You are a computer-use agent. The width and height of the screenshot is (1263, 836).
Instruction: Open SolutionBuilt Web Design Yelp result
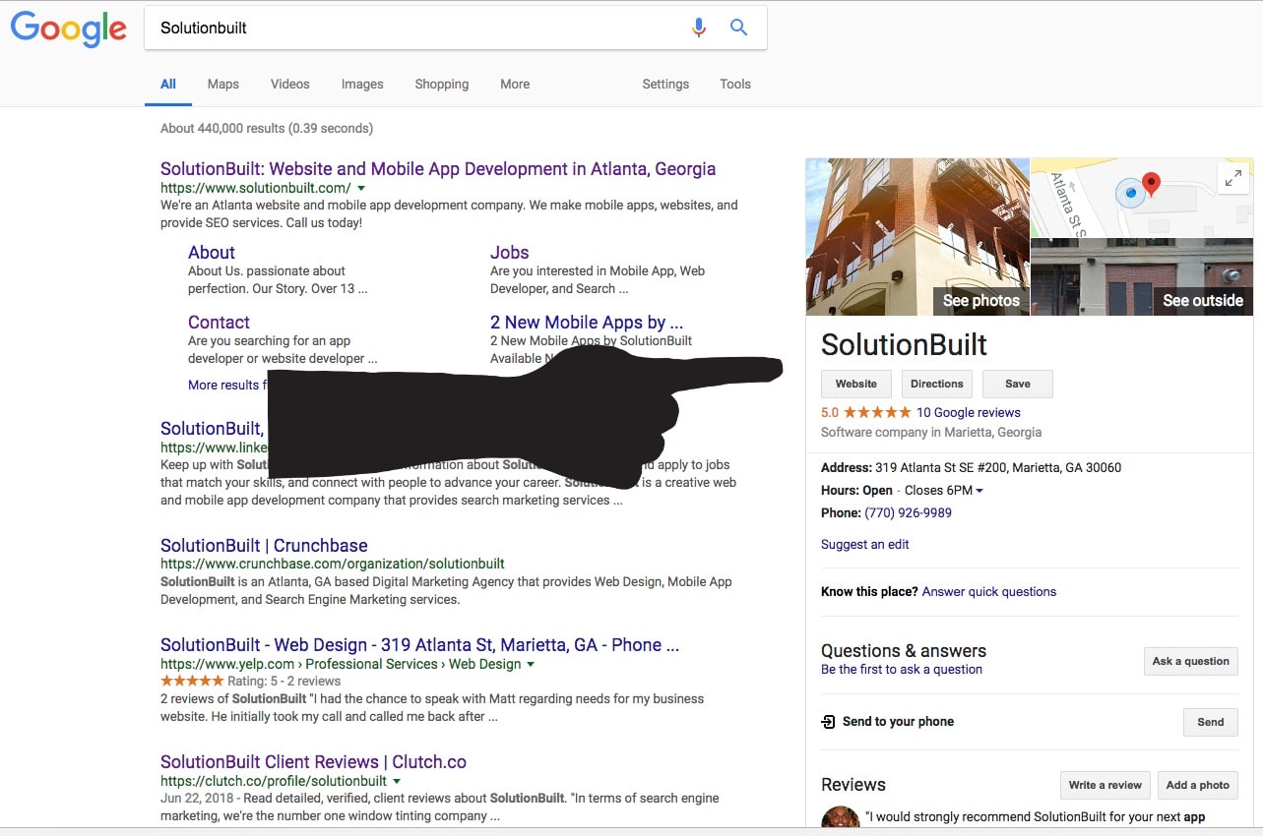[420, 645]
